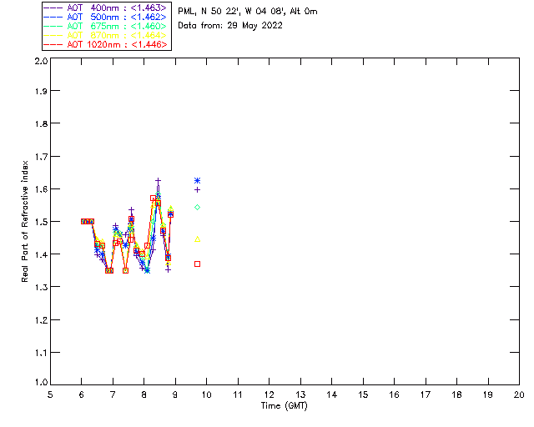Image resolution: width=534 pixels, height=427 pixels.
Task: Click the AOT 500nm legend entry
Action: pyautogui.click(x=105, y=17)
